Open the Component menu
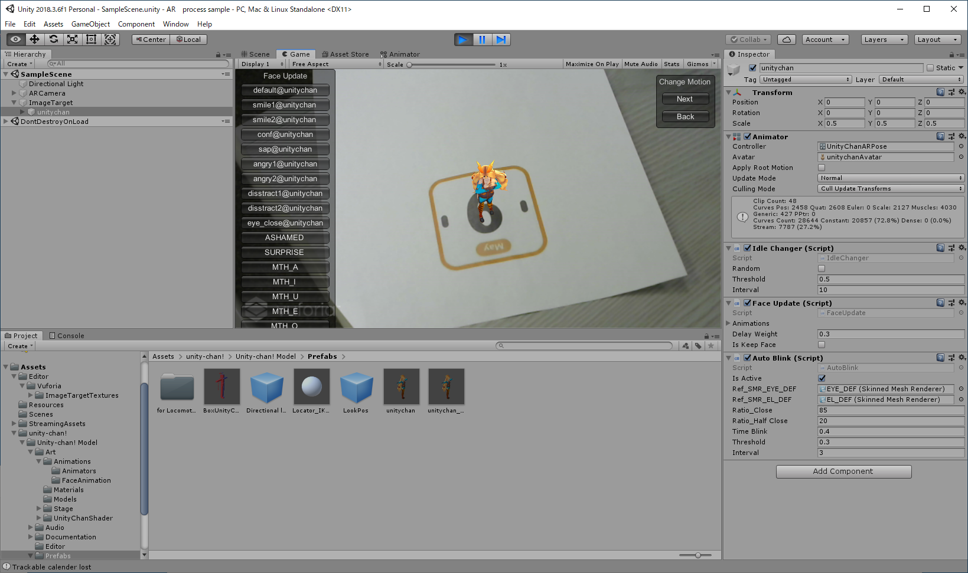Image resolution: width=968 pixels, height=573 pixels. [136, 24]
